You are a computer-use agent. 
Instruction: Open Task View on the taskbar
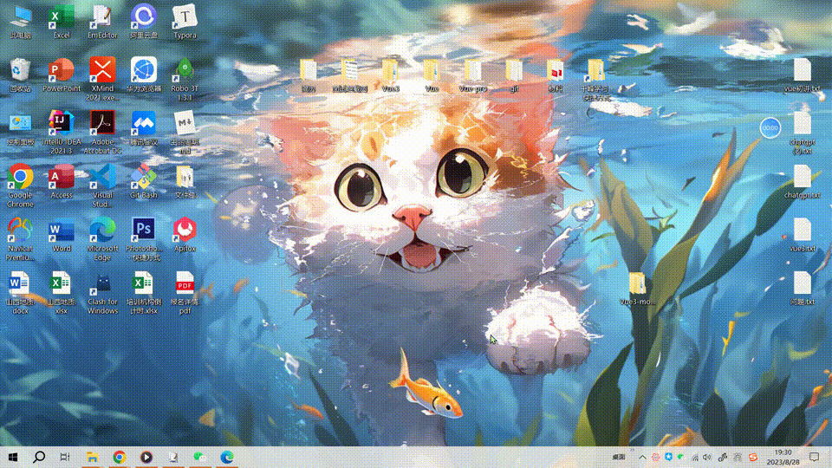65,457
